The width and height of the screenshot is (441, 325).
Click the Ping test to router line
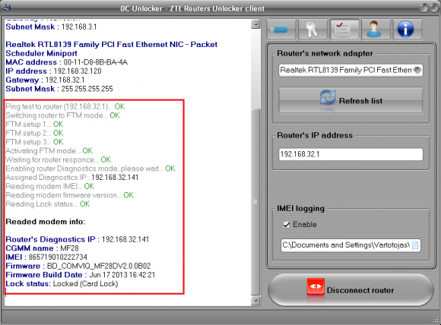click(x=65, y=106)
